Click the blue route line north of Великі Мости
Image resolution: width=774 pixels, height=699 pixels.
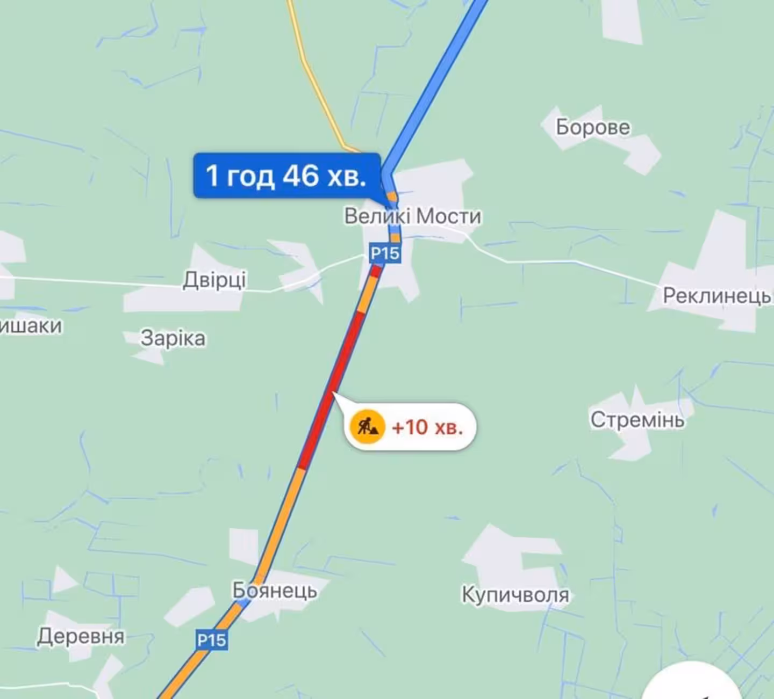[435, 86]
